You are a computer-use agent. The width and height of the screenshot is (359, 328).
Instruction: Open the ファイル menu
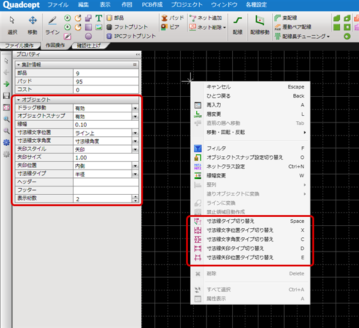[58, 5]
